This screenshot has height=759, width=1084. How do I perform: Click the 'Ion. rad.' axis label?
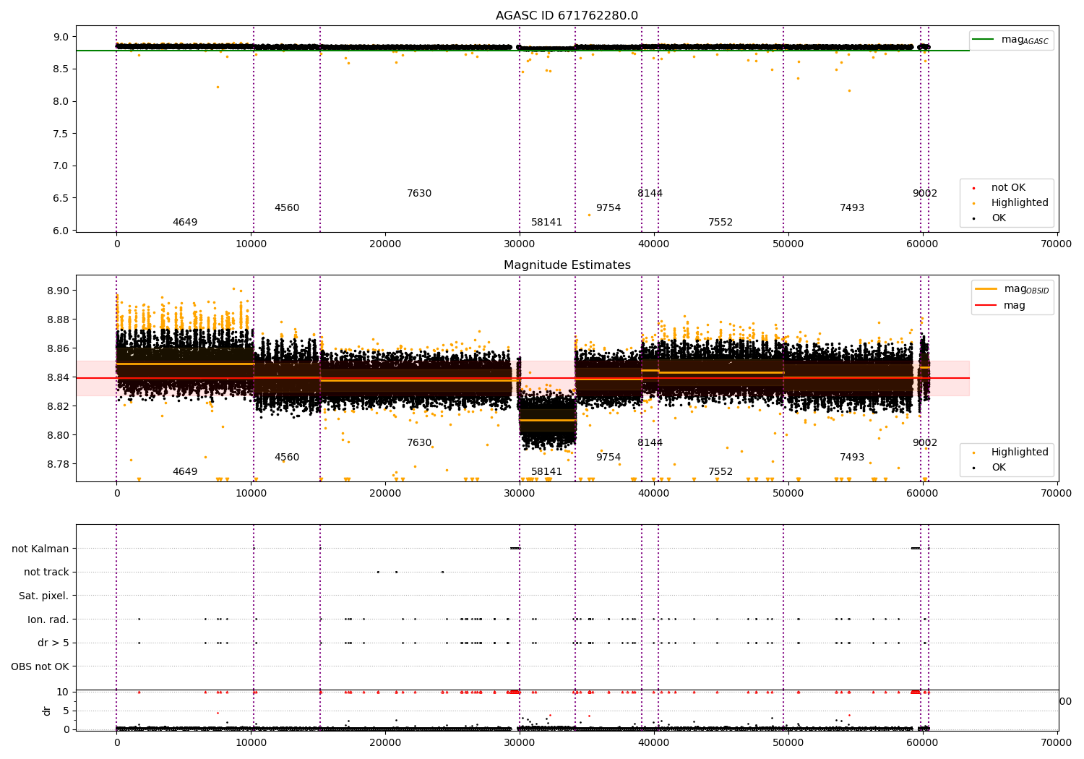[48, 619]
